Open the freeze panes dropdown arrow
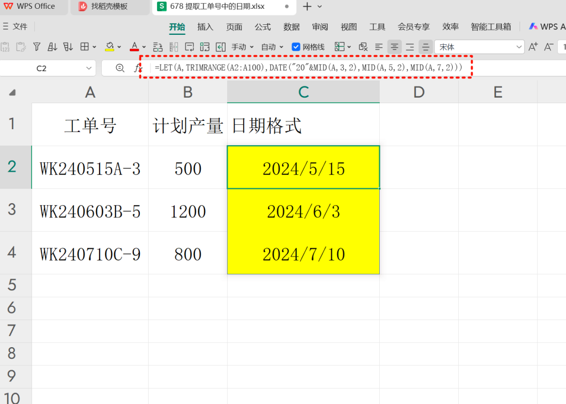 click(x=349, y=47)
